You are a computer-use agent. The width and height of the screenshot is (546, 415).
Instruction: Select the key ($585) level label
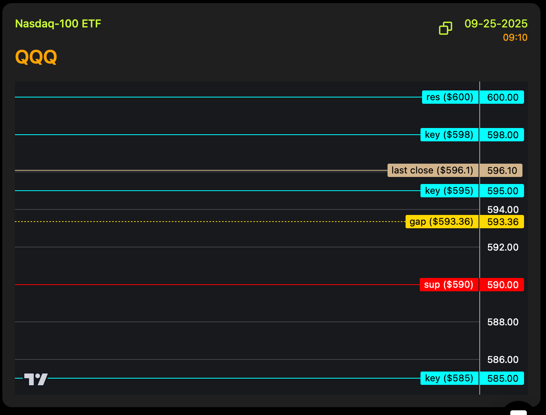[x=449, y=378]
